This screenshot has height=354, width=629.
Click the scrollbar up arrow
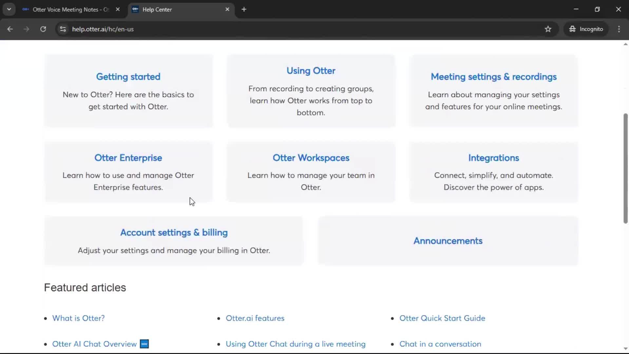[625, 44]
